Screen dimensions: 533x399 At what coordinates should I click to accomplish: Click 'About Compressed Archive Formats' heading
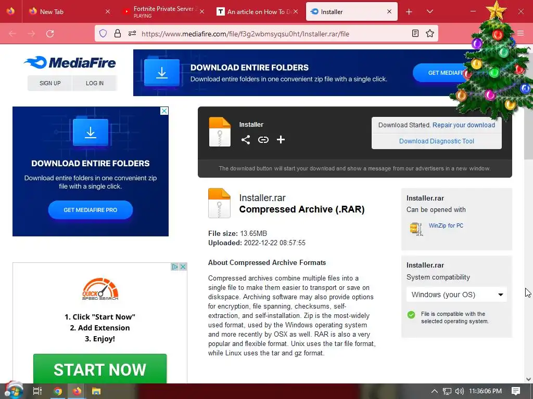(267, 262)
